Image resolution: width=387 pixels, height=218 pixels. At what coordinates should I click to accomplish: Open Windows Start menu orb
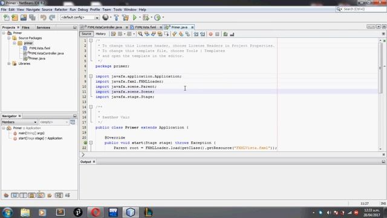7,213
